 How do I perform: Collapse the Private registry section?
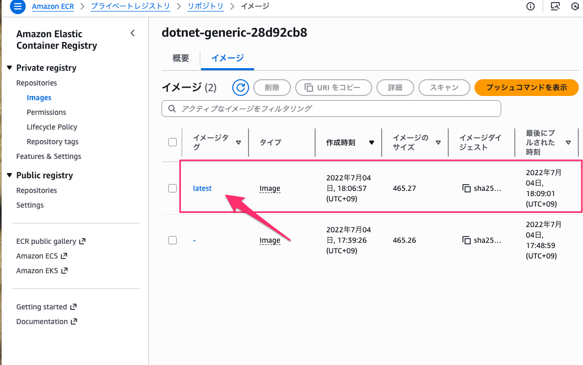click(x=9, y=68)
